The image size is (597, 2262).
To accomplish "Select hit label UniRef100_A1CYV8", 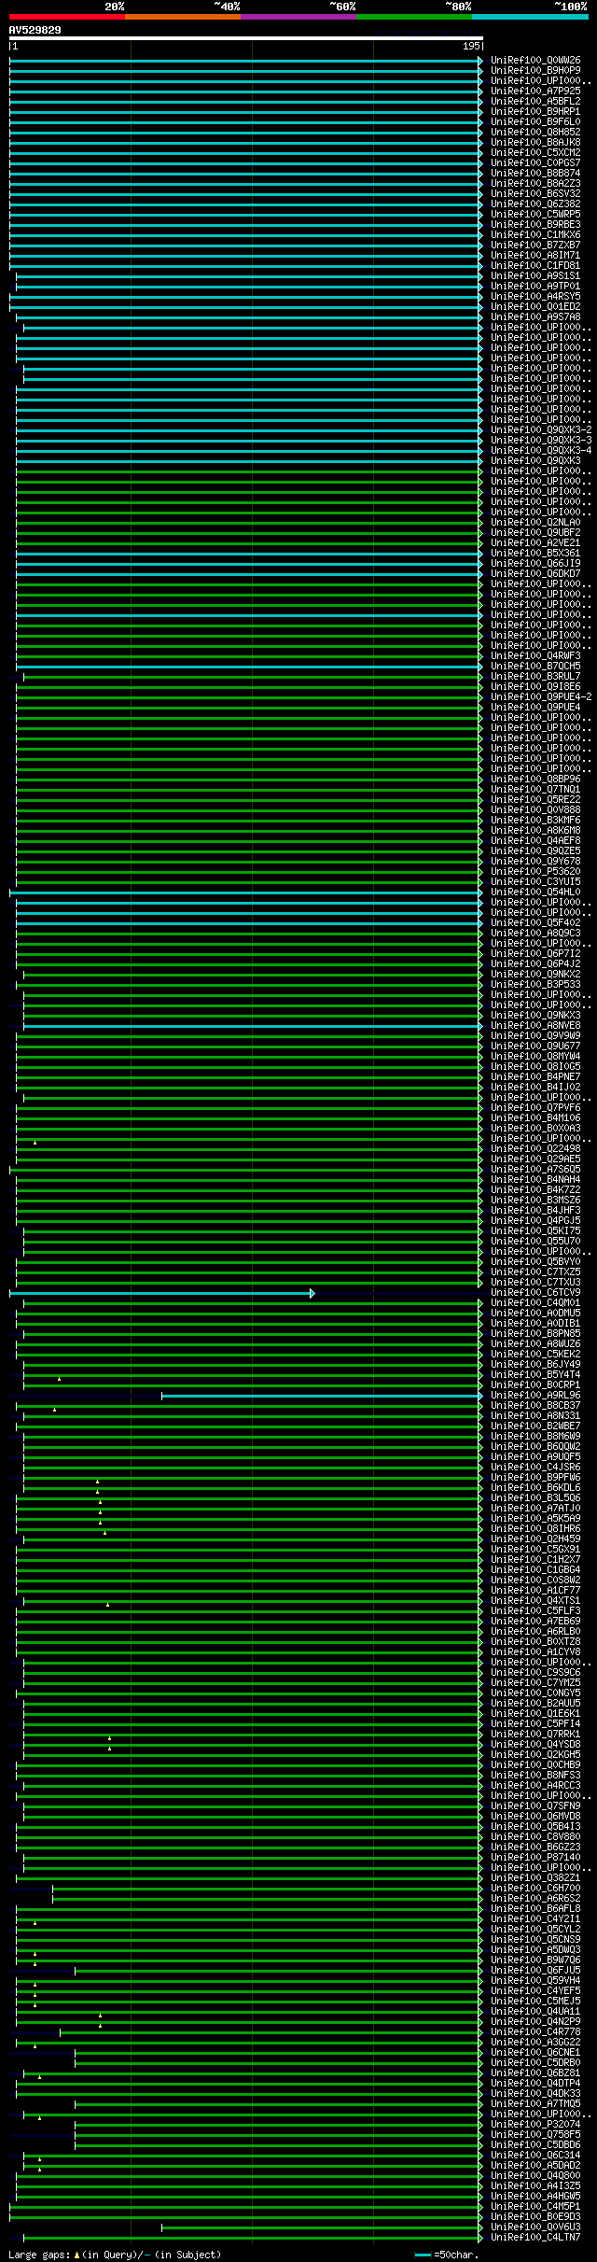I will tap(535, 1652).
